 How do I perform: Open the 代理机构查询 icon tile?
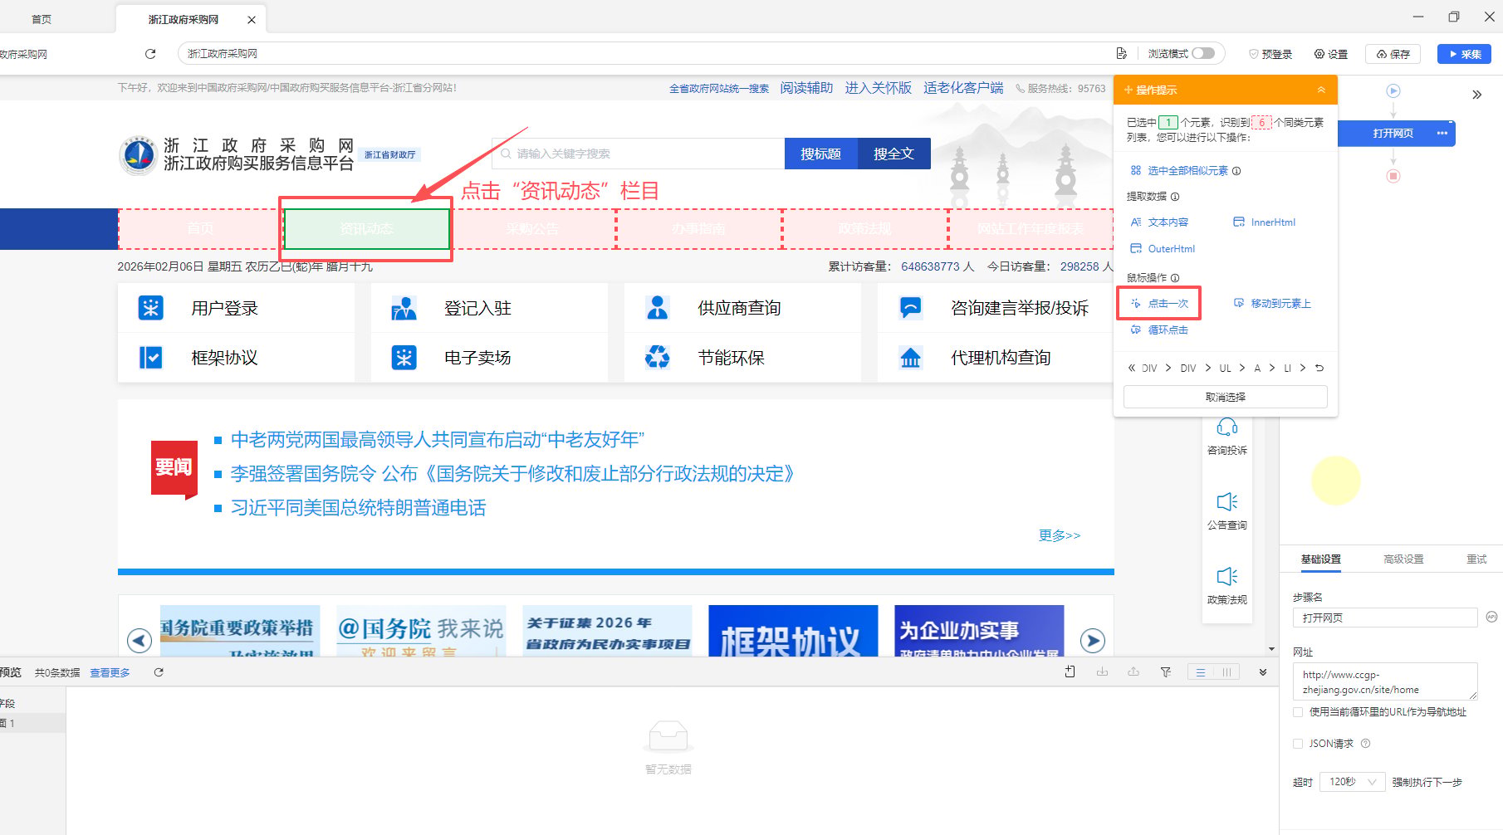[x=910, y=358]
